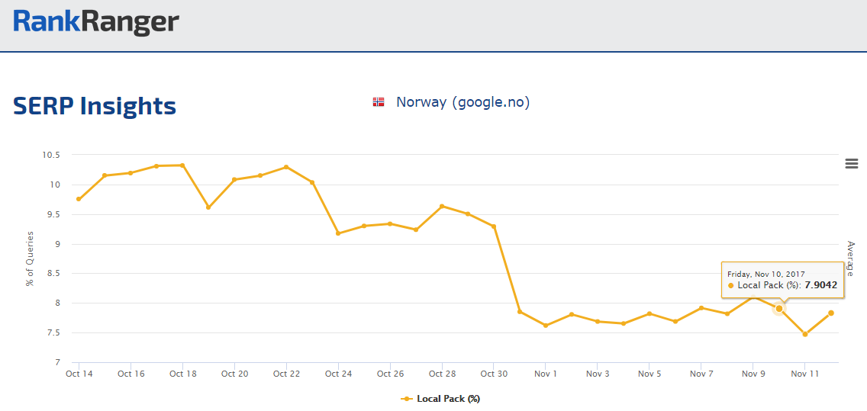The height and width of the screenshot is (411, 867).
Task: Select the last data point on Nov 12
Action: click(831, 313)
